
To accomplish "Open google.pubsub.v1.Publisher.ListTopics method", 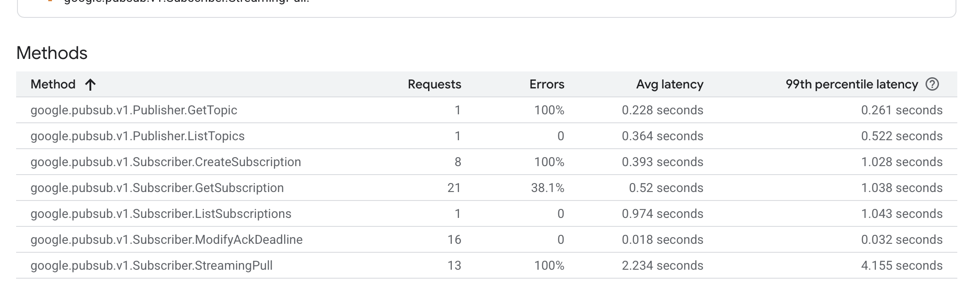I will pos(137,136).
